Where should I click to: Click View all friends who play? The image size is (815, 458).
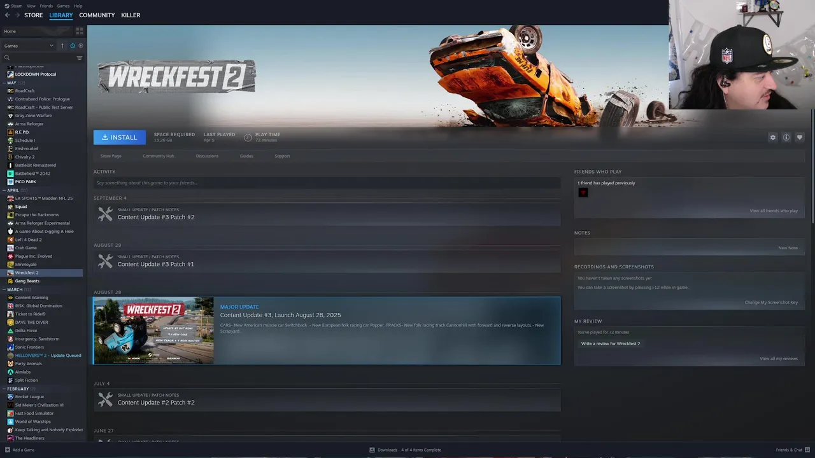(x=774, y=211)
